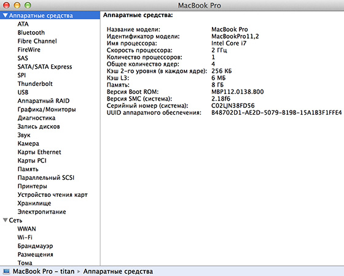Screen dimensions: 344x276
Task: Open Диагностика section
Action: coord(36,118)
